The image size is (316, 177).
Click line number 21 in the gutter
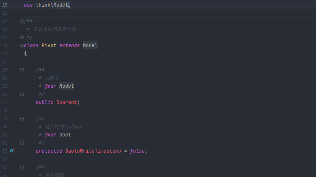5,54
